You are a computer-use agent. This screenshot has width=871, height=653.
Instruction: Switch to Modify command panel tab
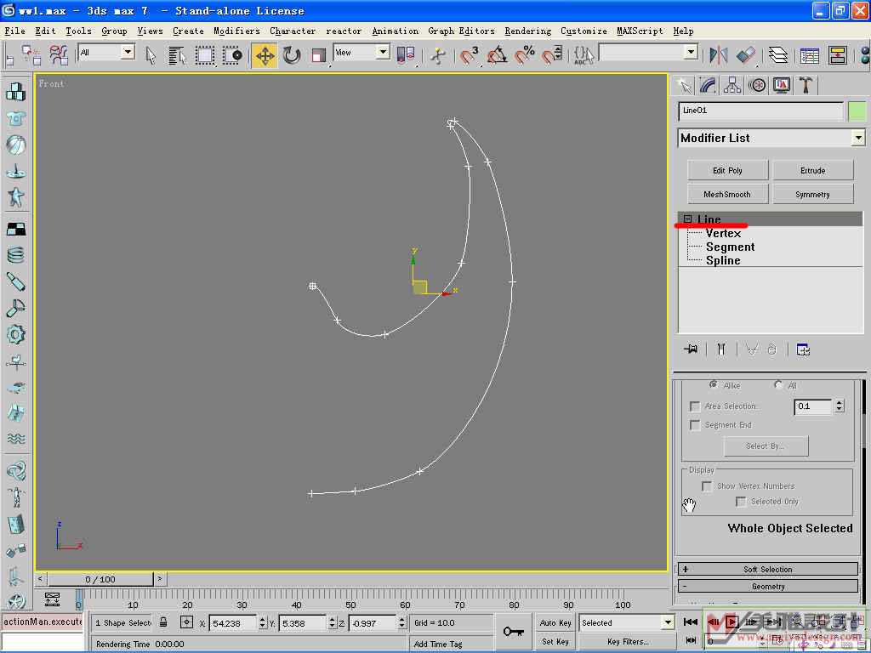click(708, 86)
